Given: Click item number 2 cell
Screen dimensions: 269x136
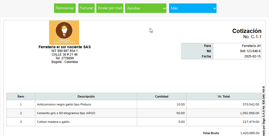Looking at the screenshot, I should tap(21, 113).
